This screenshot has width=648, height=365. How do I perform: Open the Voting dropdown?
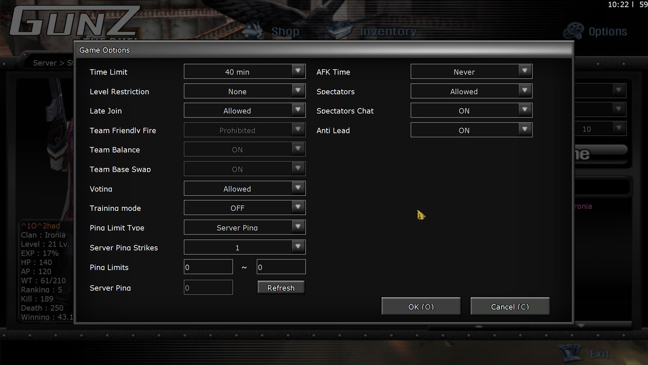(245, 189)
